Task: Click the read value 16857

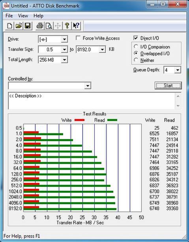Action: tap(172, 134)
